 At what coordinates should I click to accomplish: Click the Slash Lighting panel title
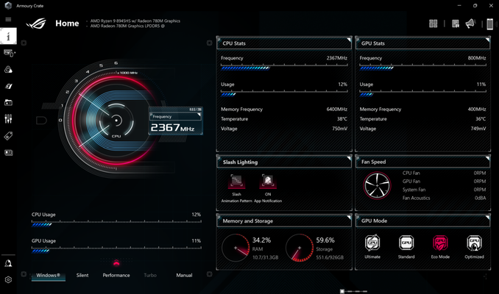[x=240, y=162]
